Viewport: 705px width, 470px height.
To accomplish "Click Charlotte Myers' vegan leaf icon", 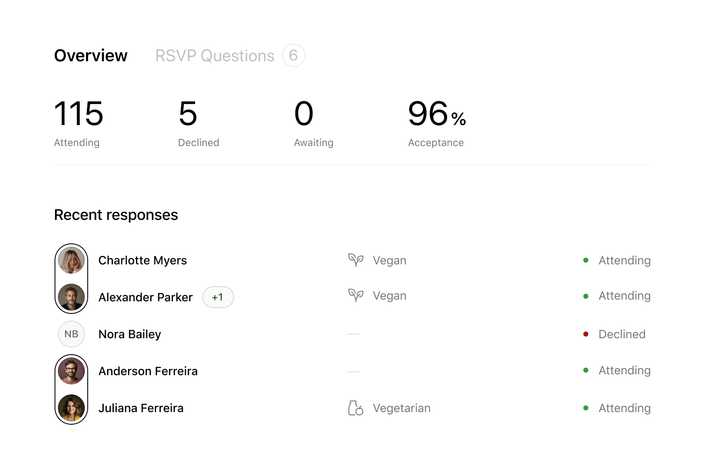I will point(355,260).
